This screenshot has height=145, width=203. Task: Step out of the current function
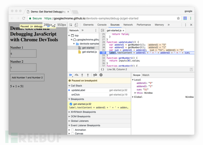(88, 75)
